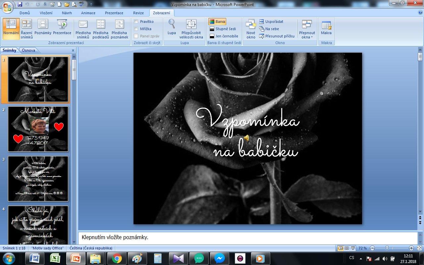The image size is (424, 265).
Task: Switch to the Animace ribbon tab
Action: tap(88, 13)
